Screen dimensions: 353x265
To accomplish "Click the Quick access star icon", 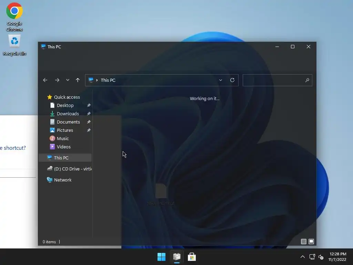I will pyautogui.click(x=50, y=97).
